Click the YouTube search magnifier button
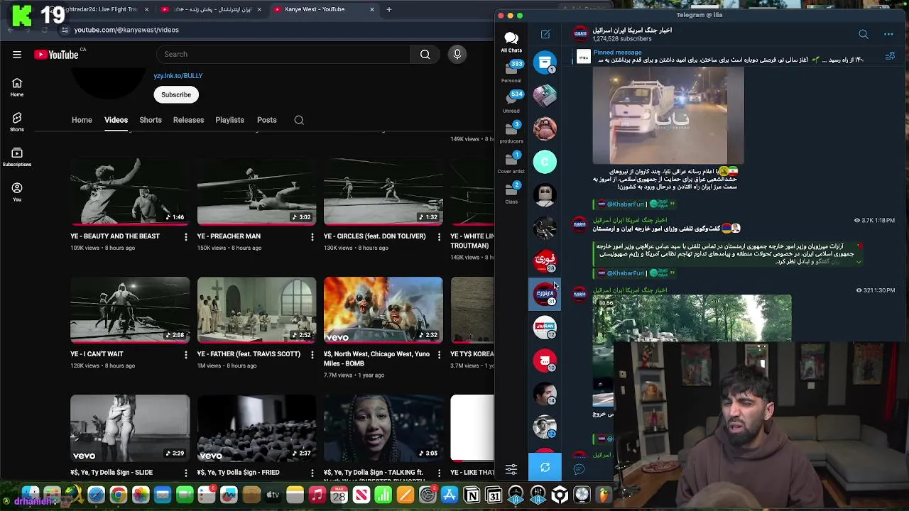Viewport: 909px width, 511px height. pos(425,54)
